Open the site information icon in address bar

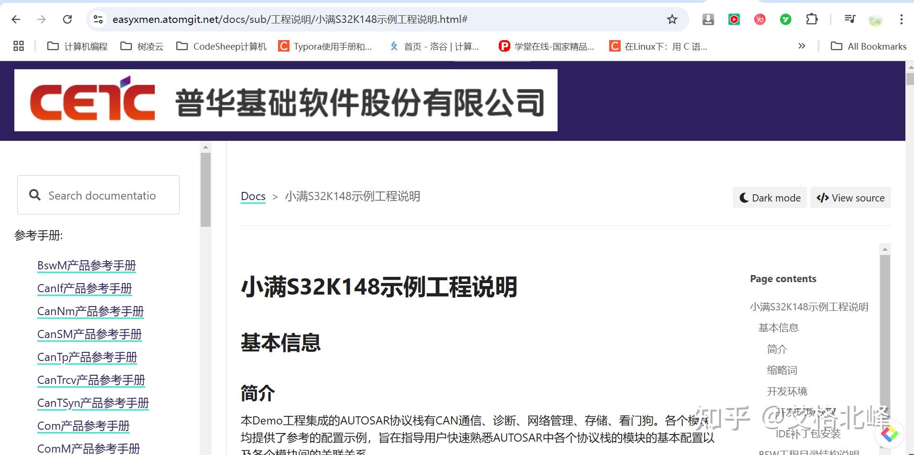pos(98,19)
